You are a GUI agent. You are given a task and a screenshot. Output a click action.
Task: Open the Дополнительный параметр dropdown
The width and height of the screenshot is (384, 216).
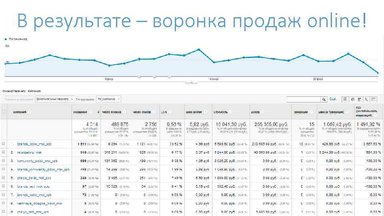click(55, 99)
